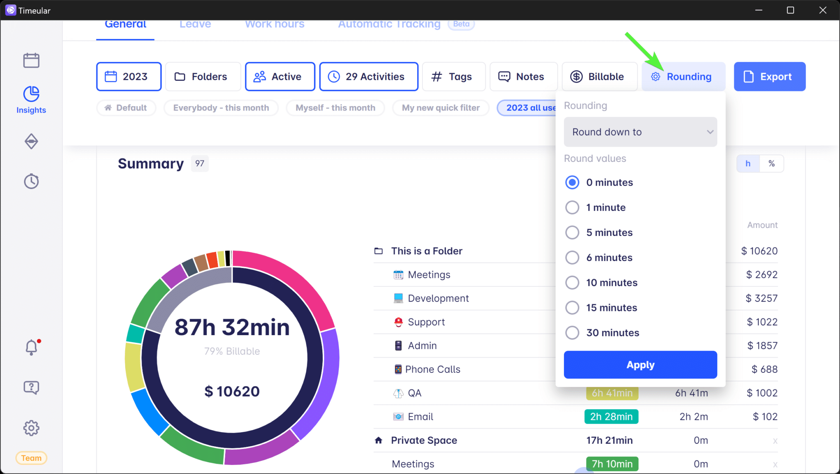Open the Active users filter
840x474 pixels.
[280, 77]
